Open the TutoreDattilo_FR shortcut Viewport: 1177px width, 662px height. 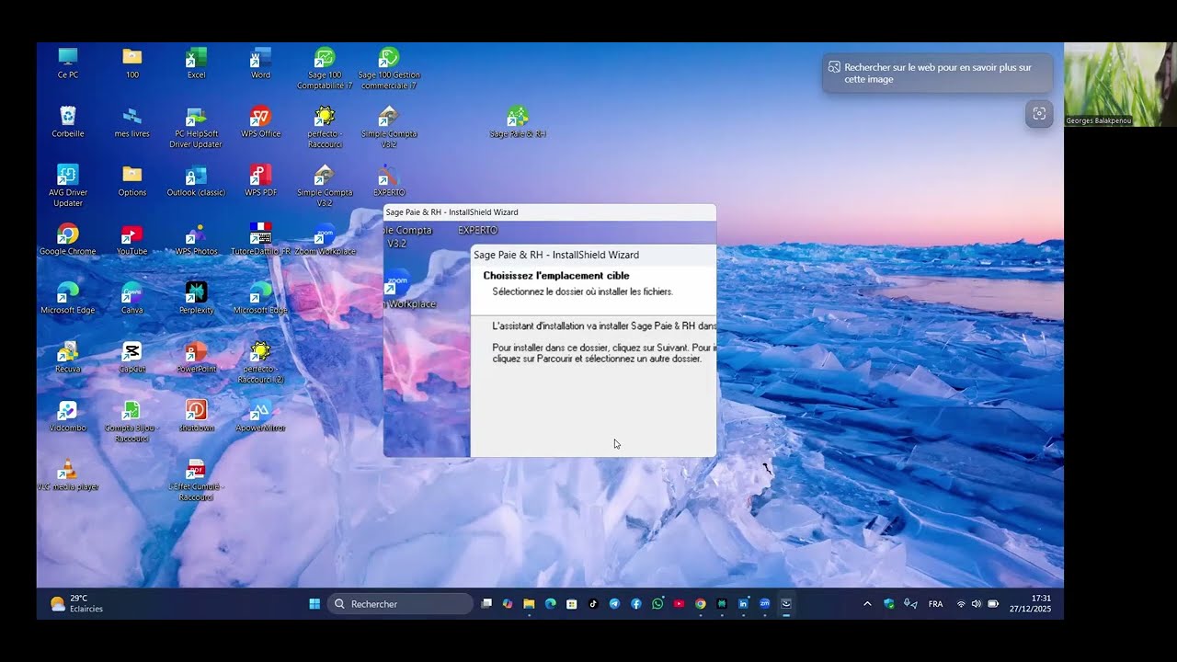(261, 239)
